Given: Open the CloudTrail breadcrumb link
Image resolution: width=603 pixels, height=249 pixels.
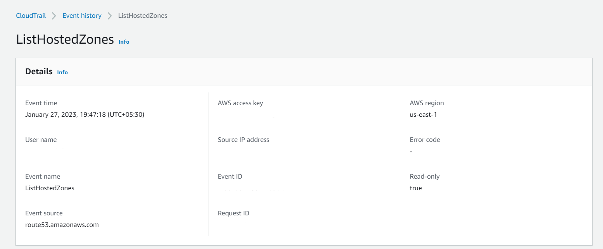Looking at the screenshot, I should click(x=31, y=15).
